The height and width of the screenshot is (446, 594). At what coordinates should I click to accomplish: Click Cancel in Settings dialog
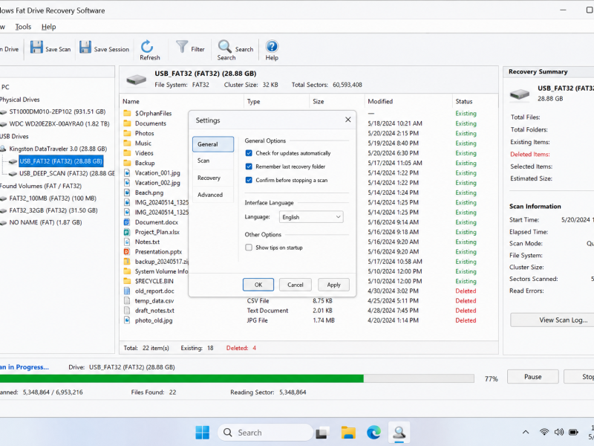click(295, 285)
